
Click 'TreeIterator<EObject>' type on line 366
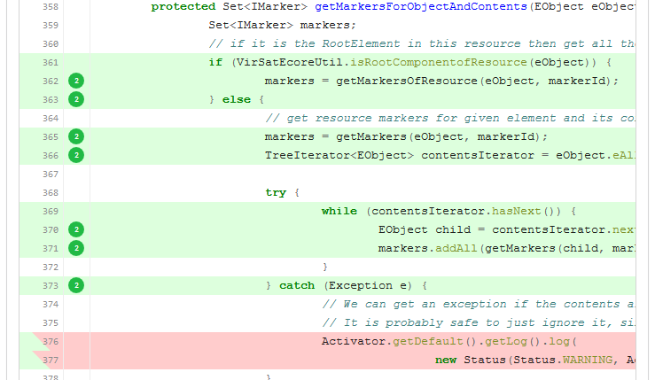[x=339, y=155]
